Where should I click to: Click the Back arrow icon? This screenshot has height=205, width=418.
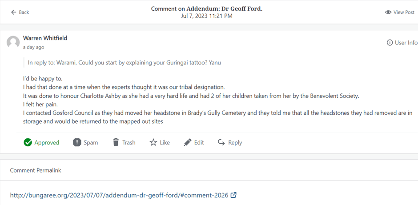point(13,12)
